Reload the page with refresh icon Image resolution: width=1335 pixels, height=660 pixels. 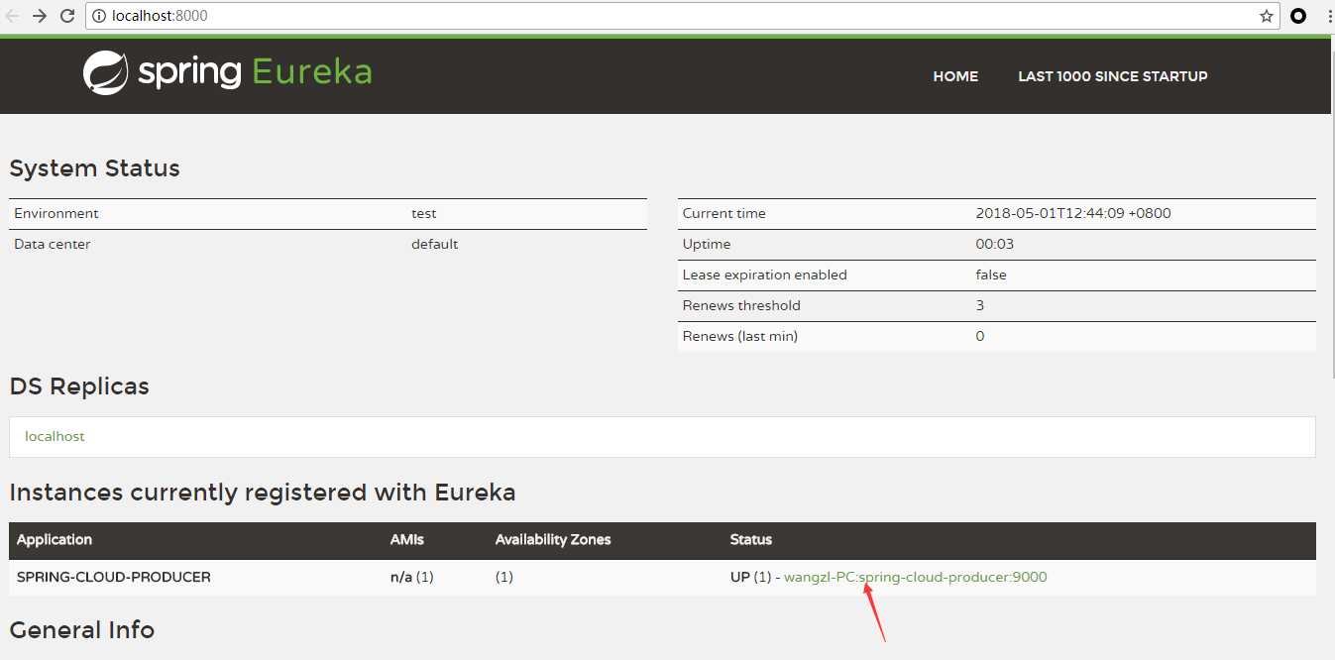67,16
